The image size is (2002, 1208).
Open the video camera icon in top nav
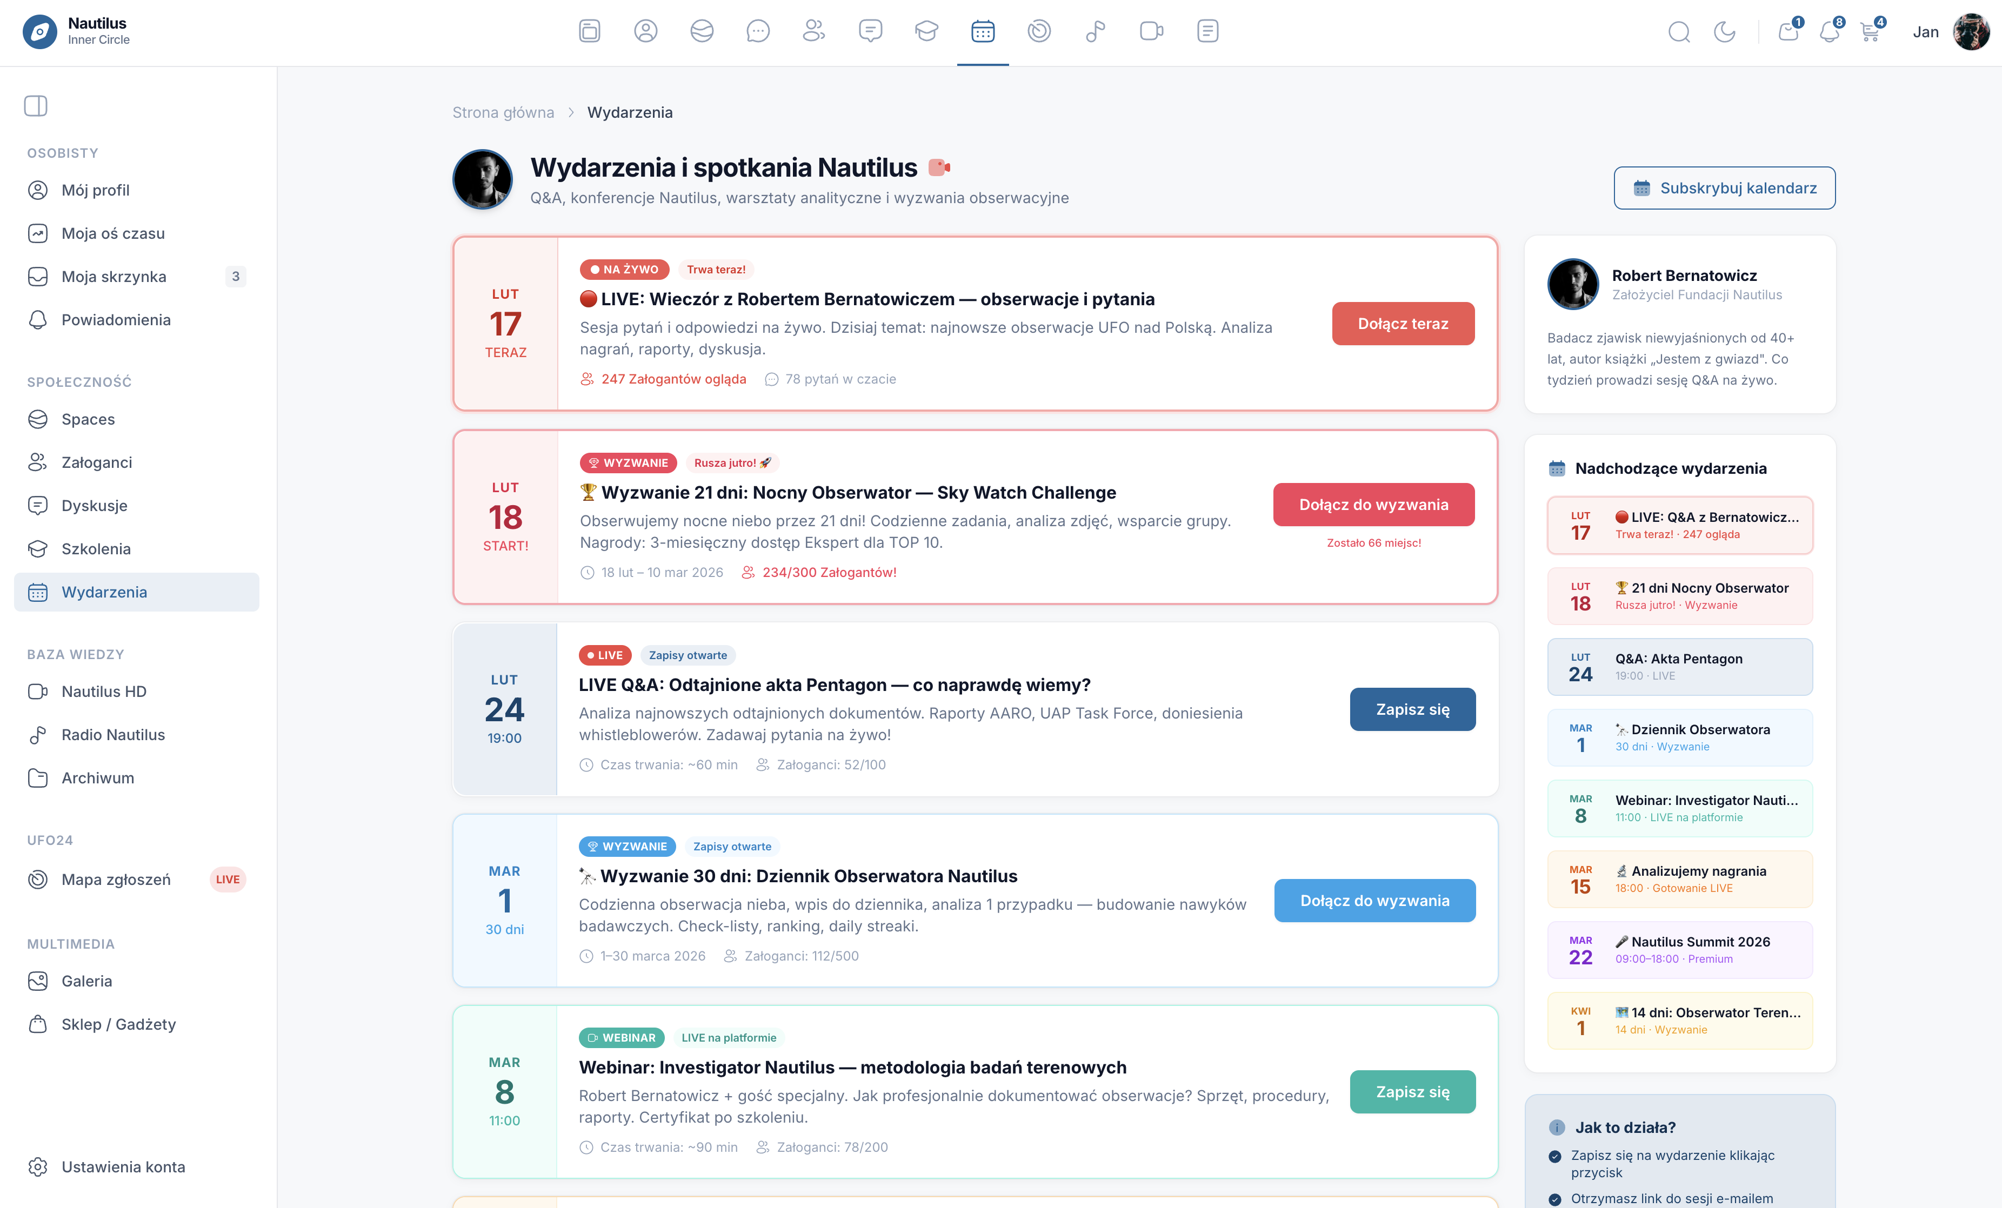1151,32
